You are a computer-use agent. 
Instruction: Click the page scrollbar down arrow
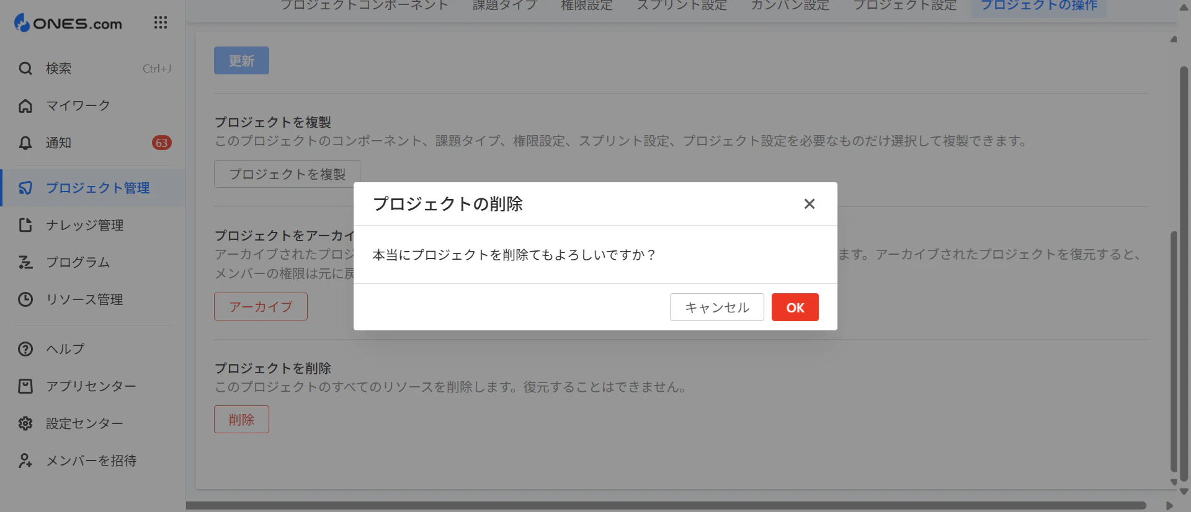point(1184,492)
